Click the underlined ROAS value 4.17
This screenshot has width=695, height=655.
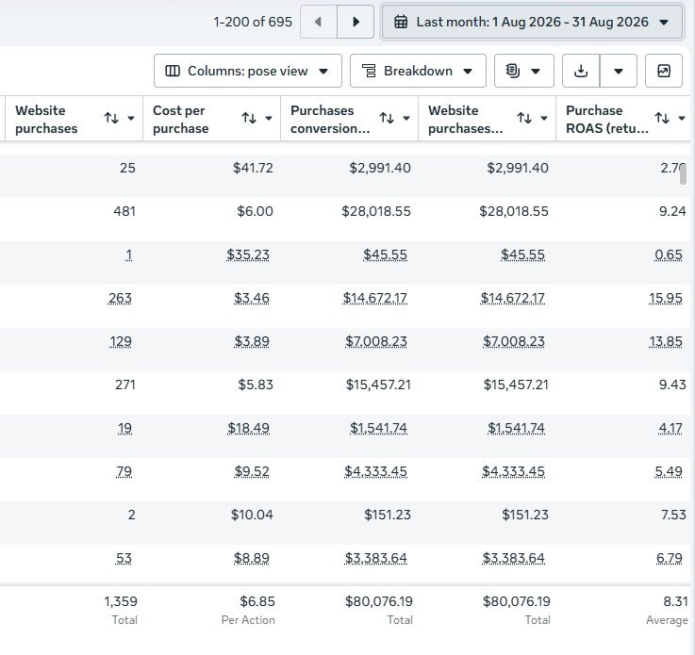pyautogui.click(x=670, y=428)
